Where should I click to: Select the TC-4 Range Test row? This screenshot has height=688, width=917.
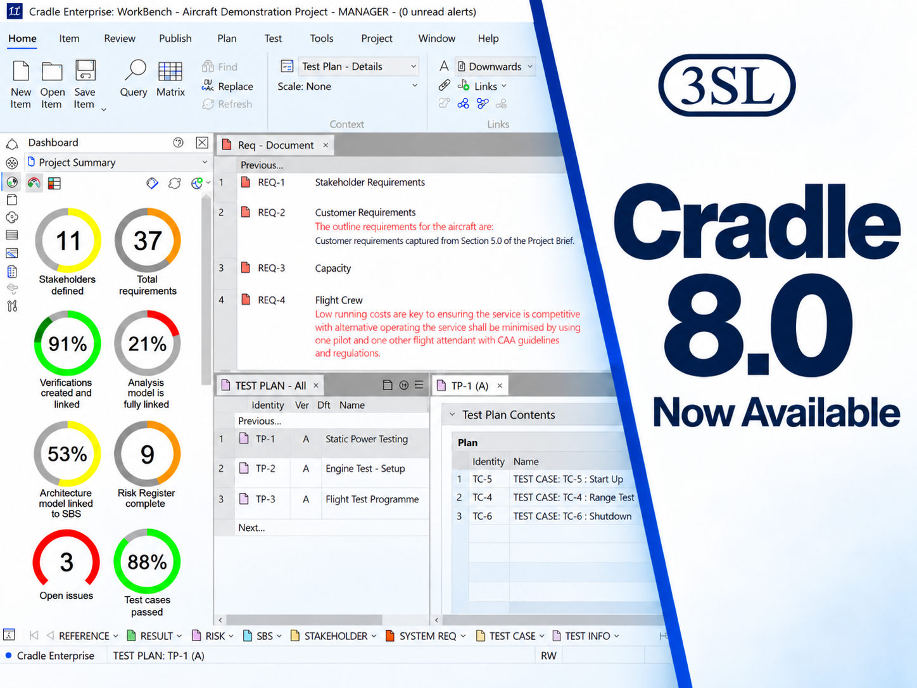point(545,498)
